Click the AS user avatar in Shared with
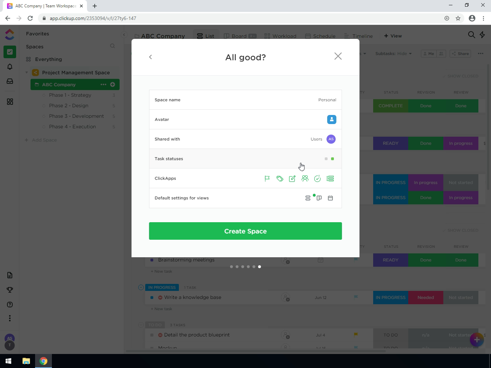Image resolution: width=491 pixels, height=368 pixels. click(x=331, y=139)
